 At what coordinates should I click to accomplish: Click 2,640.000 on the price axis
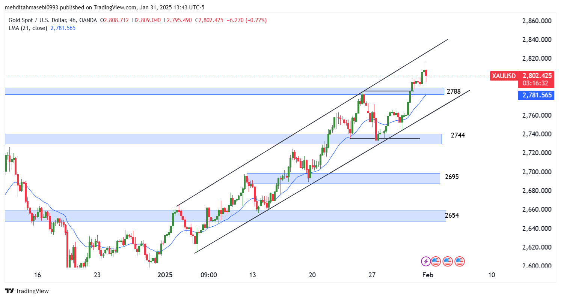click(537, 229)
